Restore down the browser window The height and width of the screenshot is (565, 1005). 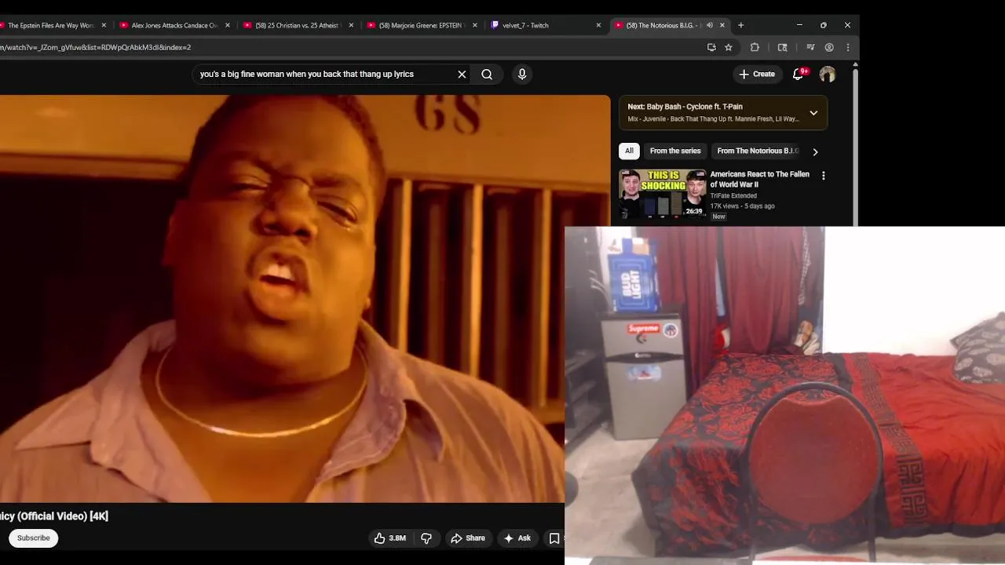tap(823, 25)
